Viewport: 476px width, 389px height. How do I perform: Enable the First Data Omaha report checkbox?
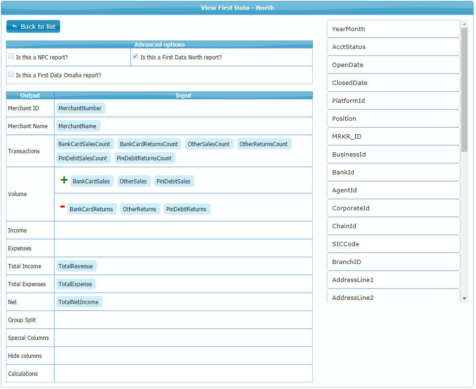[11, 74]
